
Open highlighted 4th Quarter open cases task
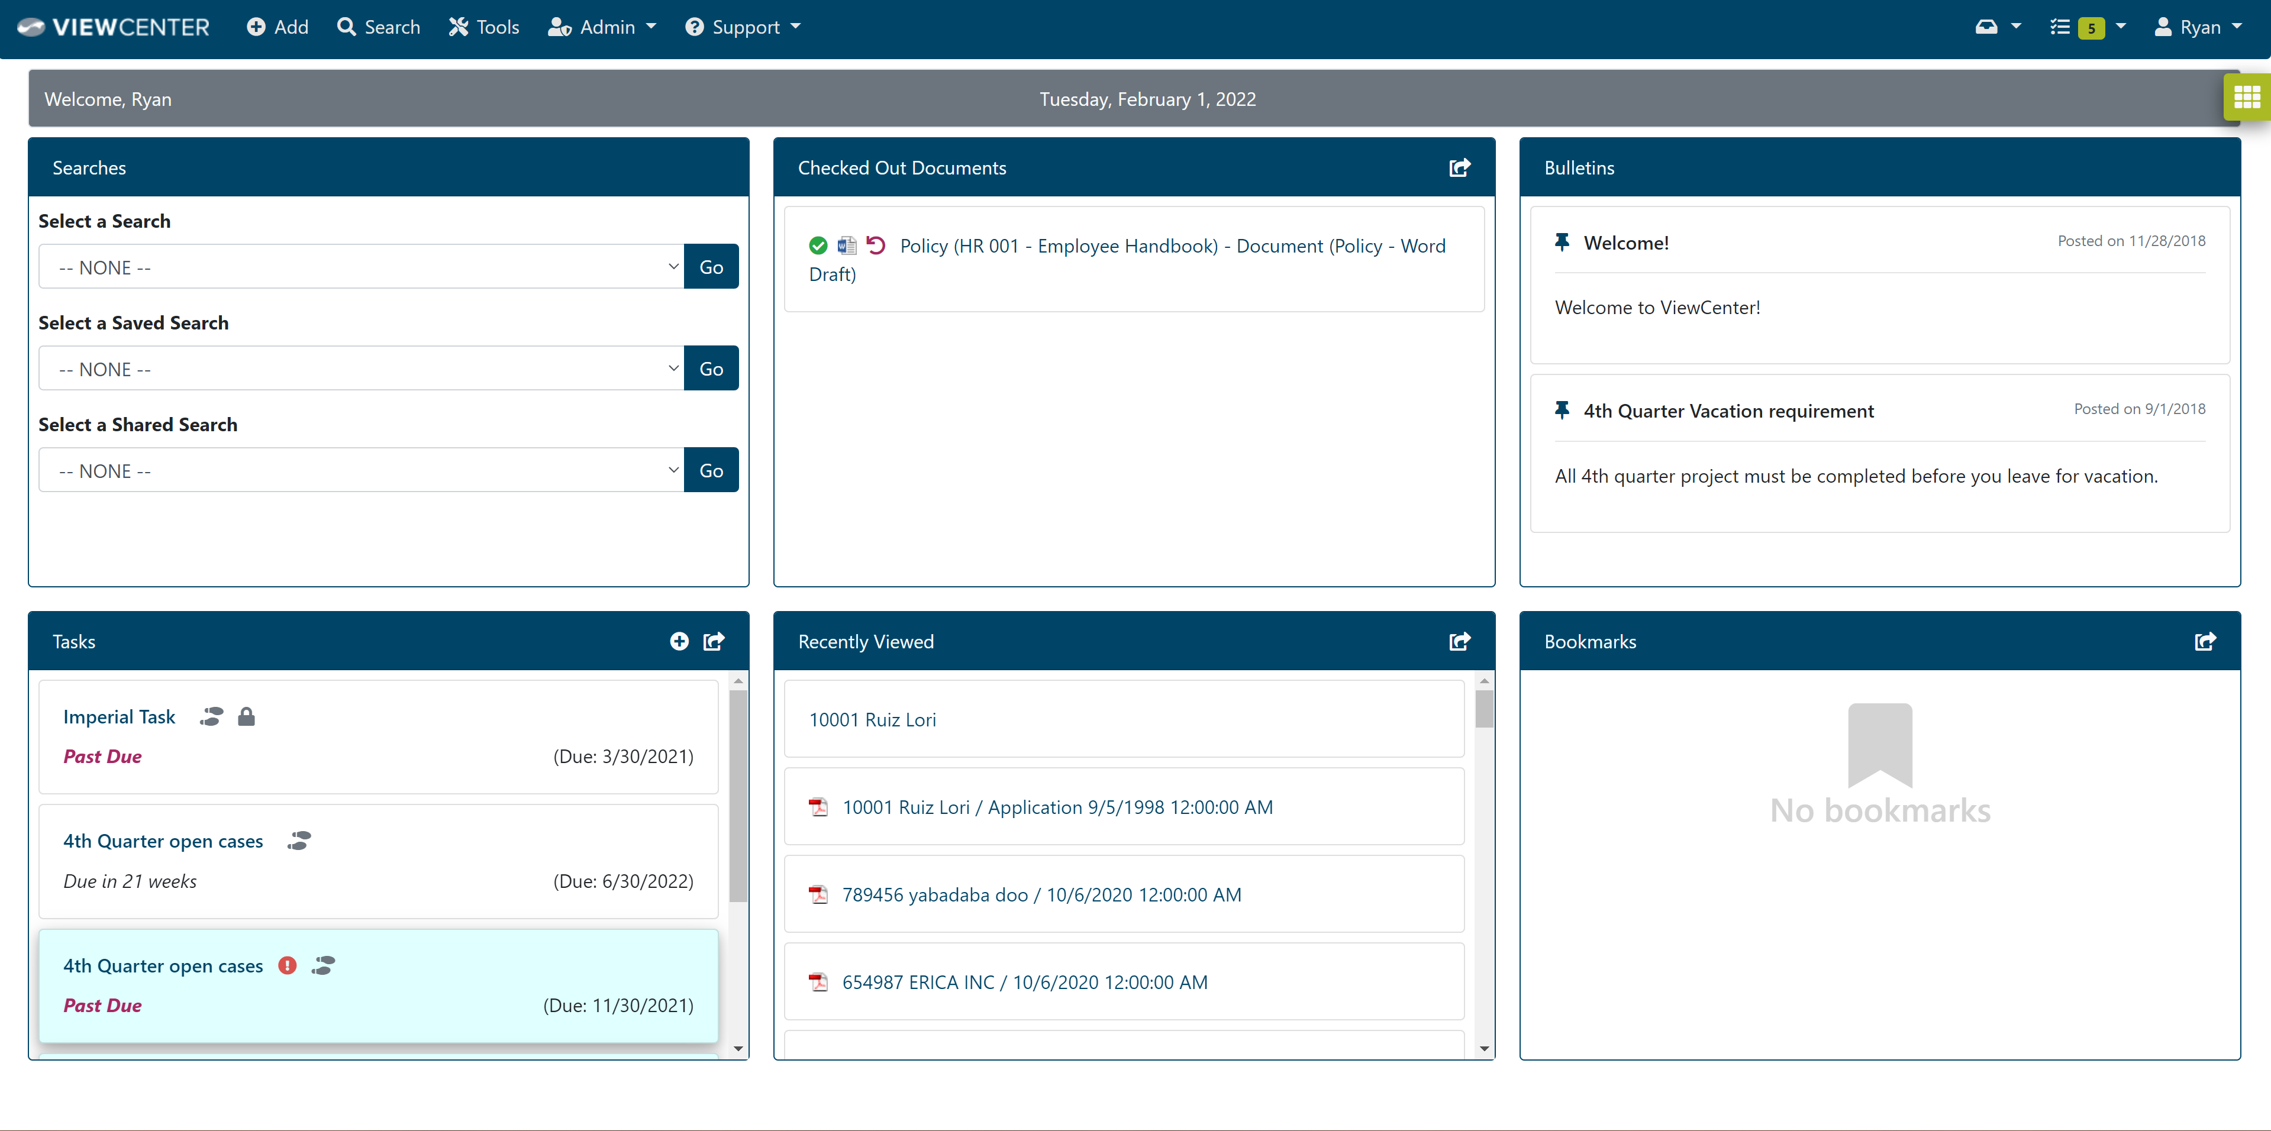[x=163, y=965]
